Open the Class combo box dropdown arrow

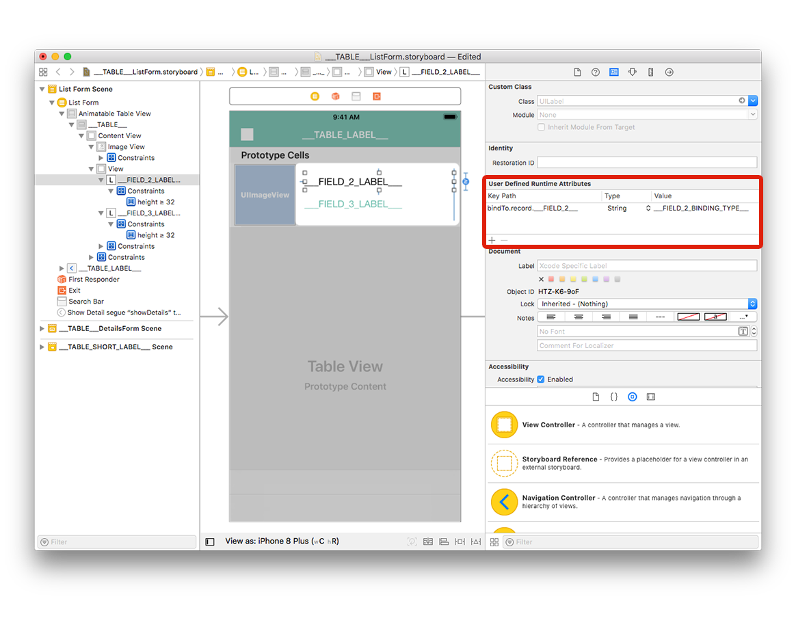[x=753, y=101]
